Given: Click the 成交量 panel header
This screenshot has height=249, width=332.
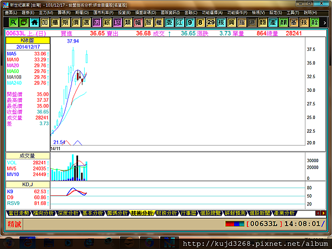Looking at the screenshot, I should pyautogui.click(x=28, y=156).
